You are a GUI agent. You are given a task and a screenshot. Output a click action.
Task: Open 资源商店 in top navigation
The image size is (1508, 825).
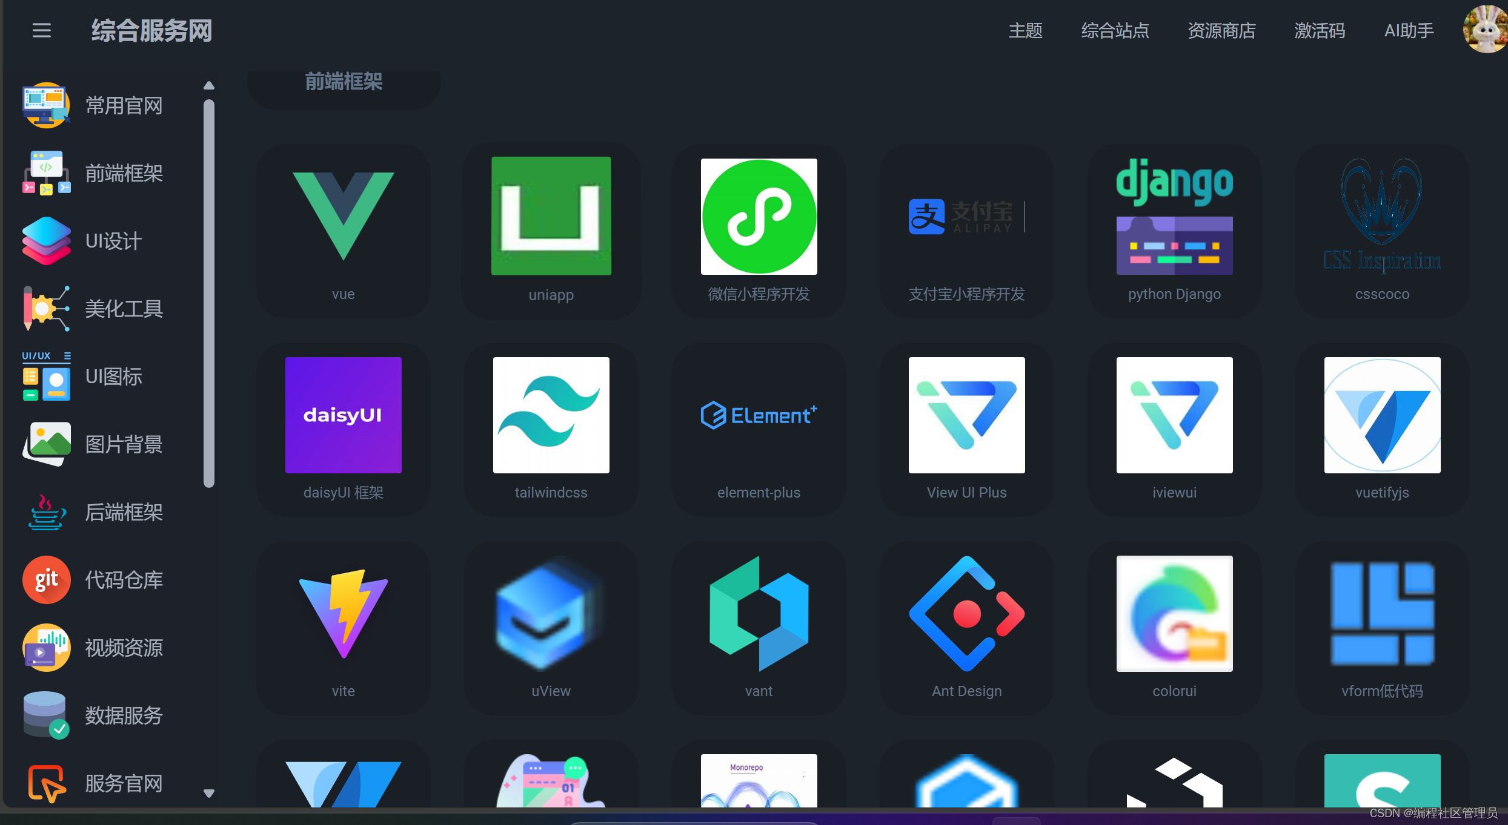point(1221,30)
